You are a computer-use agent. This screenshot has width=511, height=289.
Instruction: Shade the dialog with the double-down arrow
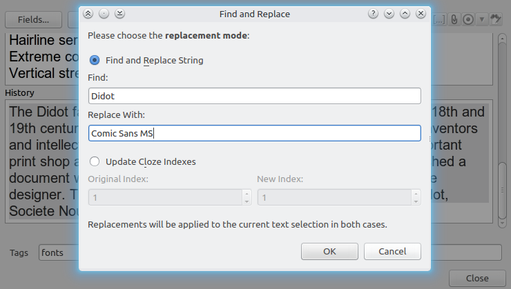click(x=119, y=14)
